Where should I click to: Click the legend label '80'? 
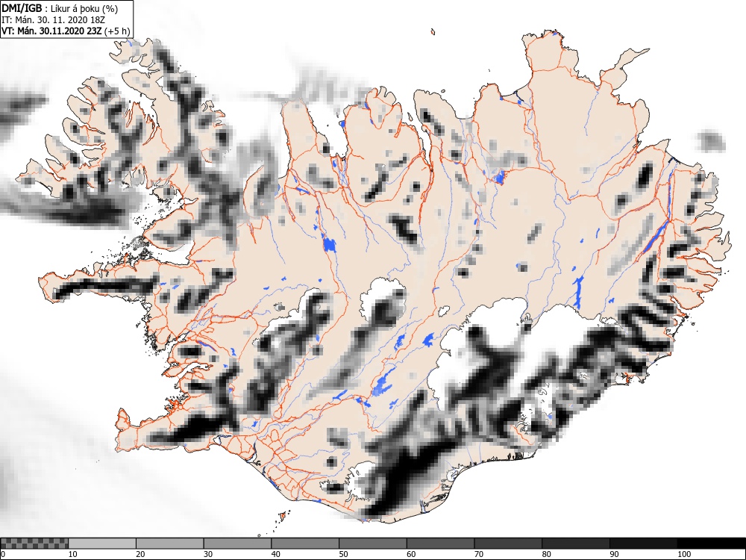(x=546, y=554)
